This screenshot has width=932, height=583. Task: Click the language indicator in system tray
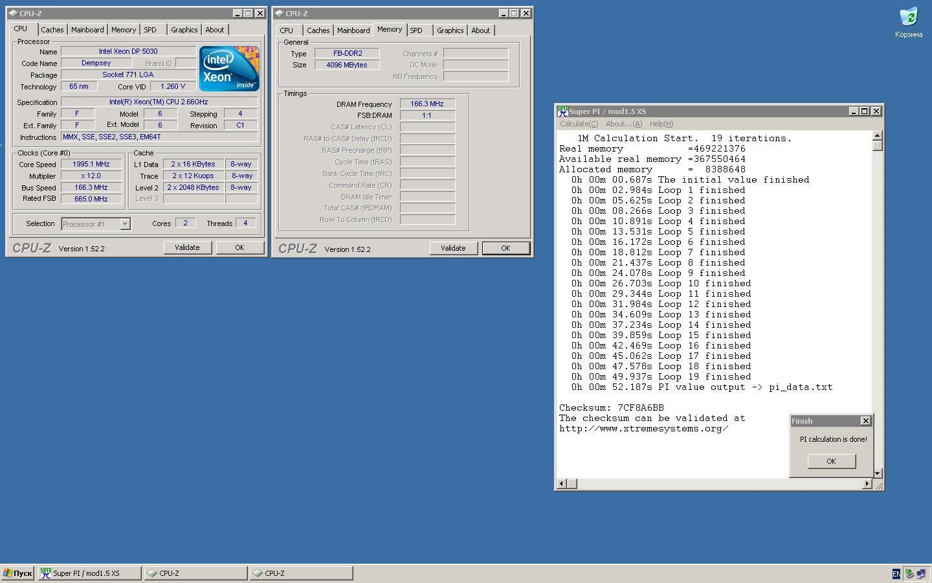point(896,573)
